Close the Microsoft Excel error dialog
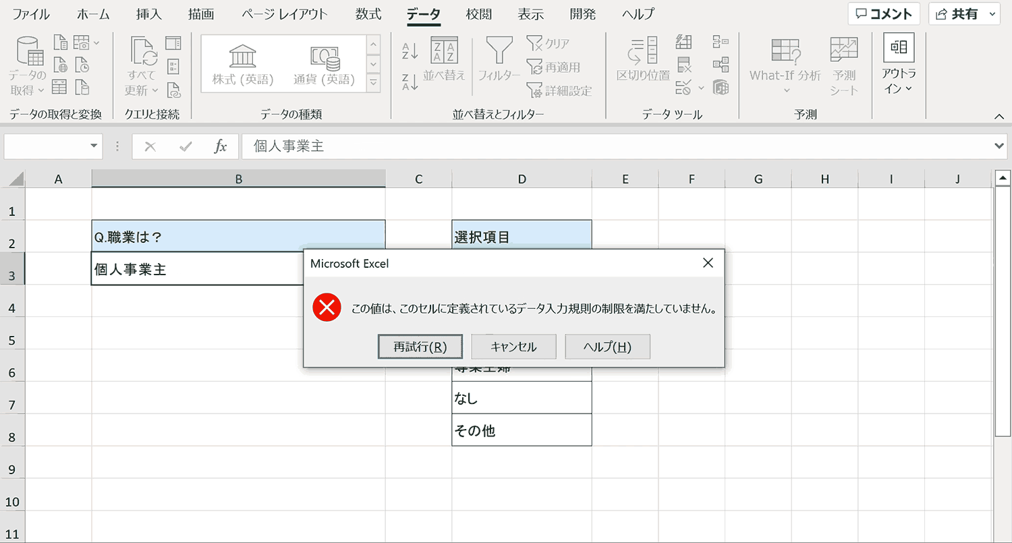Screen dimensions: 1012x543 coord(708,263)
